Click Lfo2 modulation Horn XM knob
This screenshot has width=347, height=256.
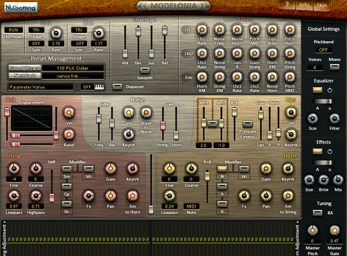(x=272, y=54)
